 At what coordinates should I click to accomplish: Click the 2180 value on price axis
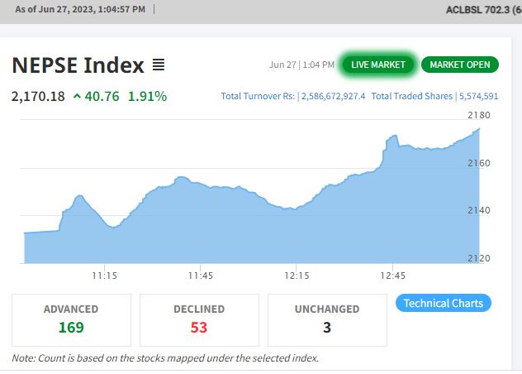coord(478,115)
